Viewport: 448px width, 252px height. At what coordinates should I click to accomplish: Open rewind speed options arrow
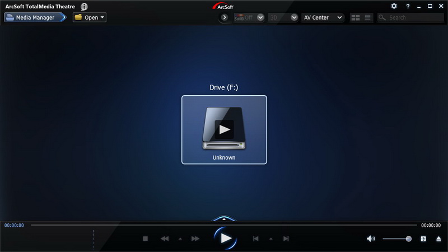(180, 239)
